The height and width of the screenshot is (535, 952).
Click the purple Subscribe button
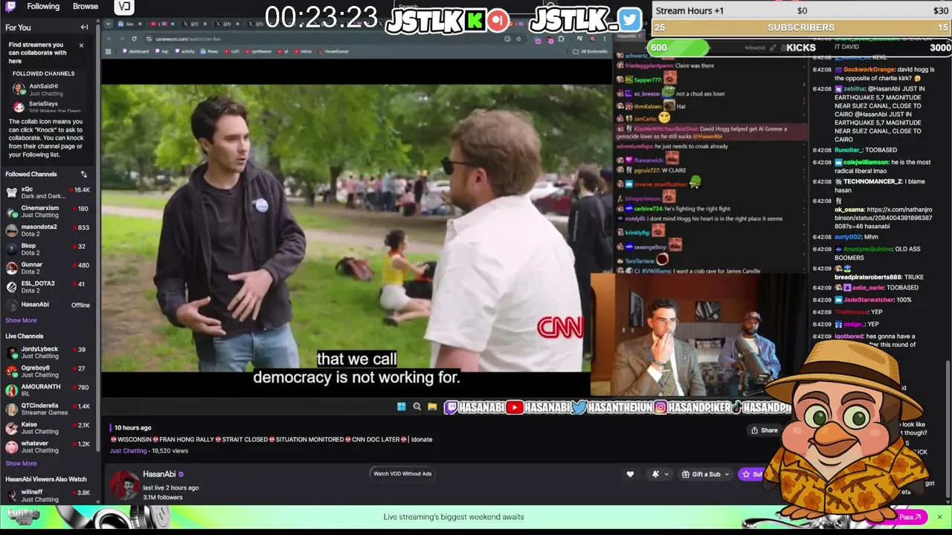(x=751, y=474)
